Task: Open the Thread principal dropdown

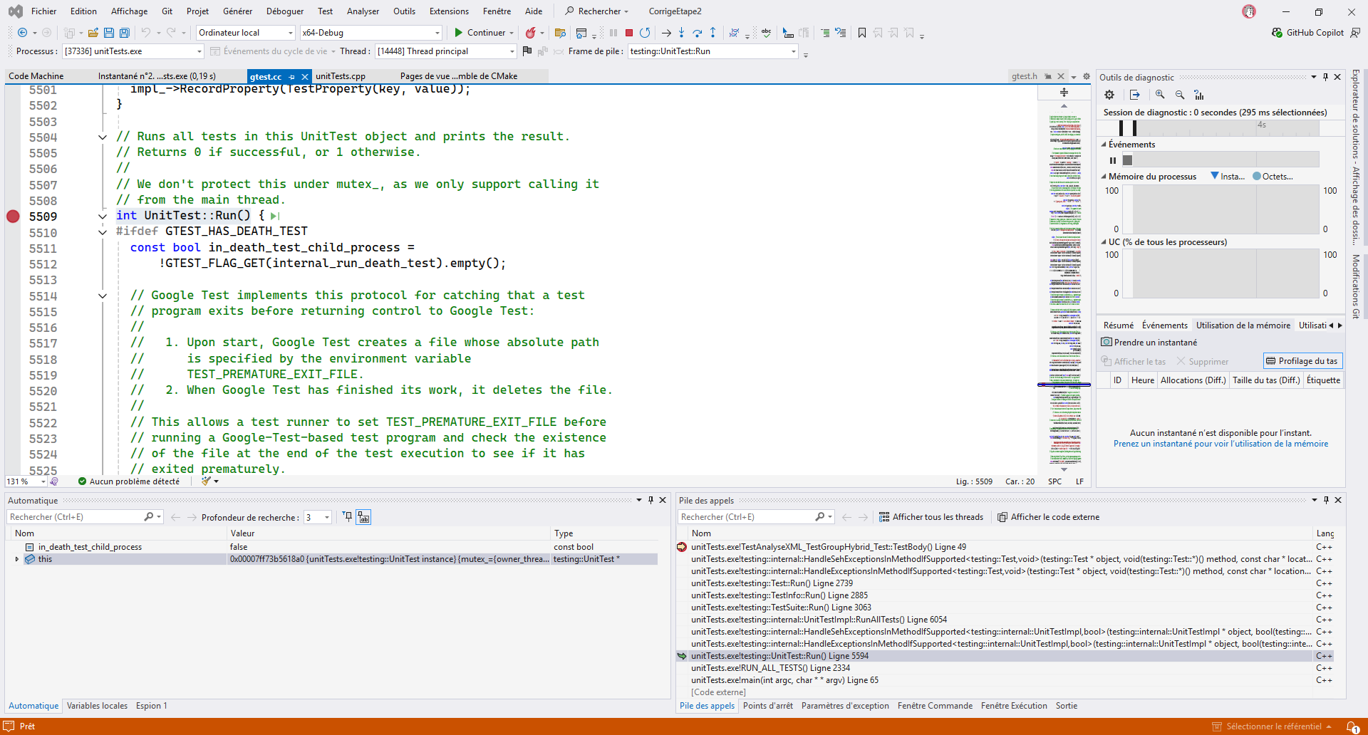Action: click(x=445, y=51)
